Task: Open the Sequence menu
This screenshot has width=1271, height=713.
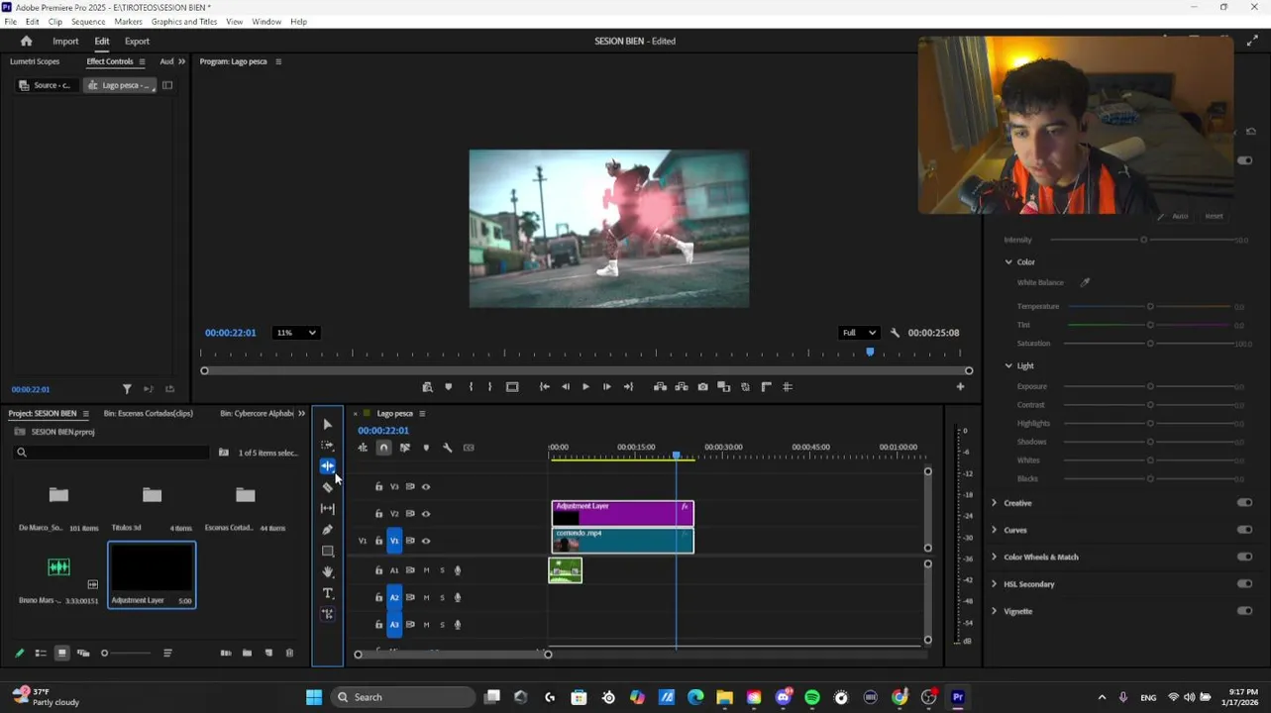Action: click(88, 22)
